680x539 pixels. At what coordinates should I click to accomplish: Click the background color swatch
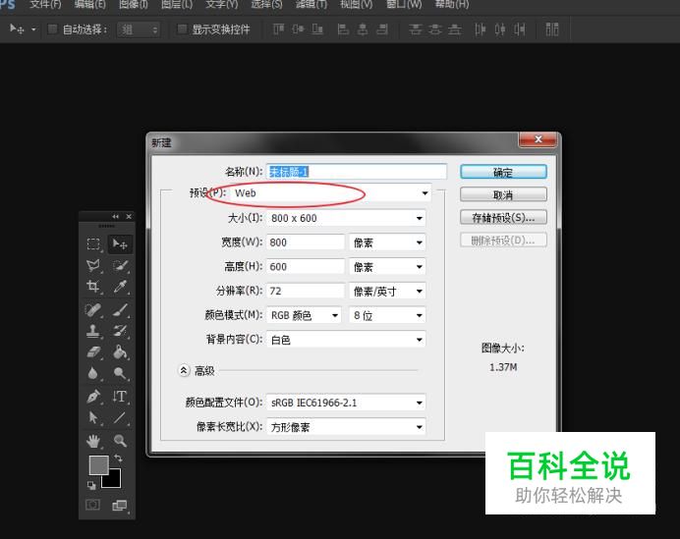point(115,481)
